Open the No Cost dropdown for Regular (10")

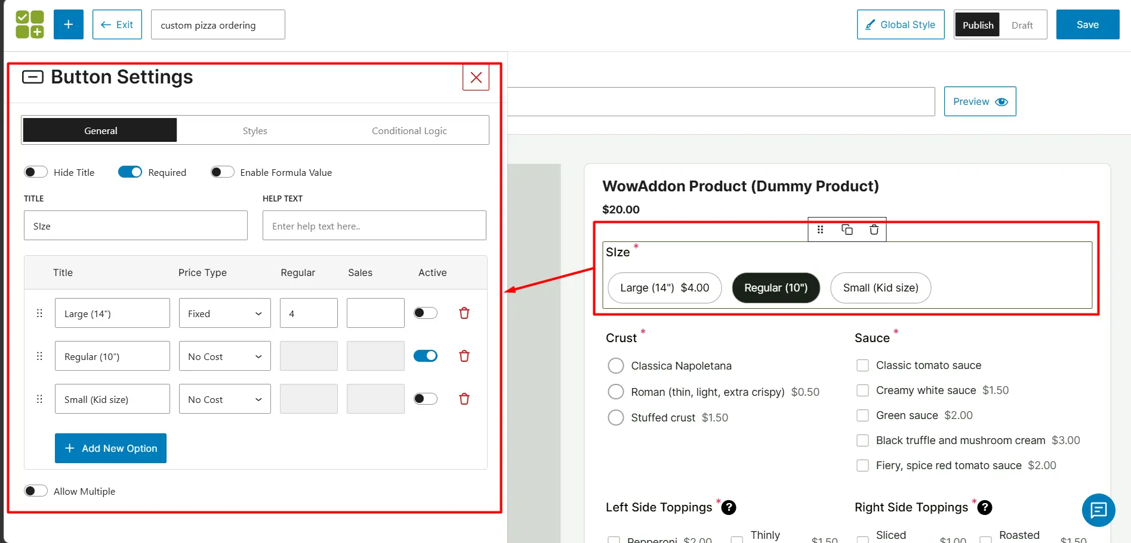[224, 356]
